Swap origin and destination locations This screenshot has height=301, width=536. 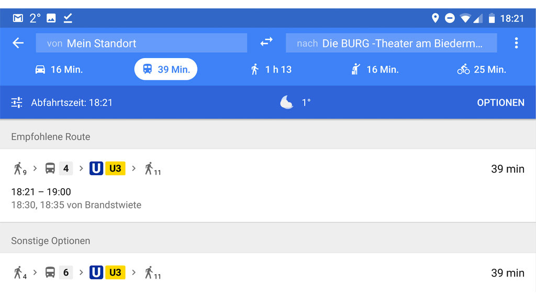coord(266,42)
